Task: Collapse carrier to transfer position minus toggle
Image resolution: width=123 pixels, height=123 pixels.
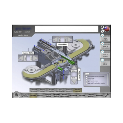Action: (x=102, y=44)
